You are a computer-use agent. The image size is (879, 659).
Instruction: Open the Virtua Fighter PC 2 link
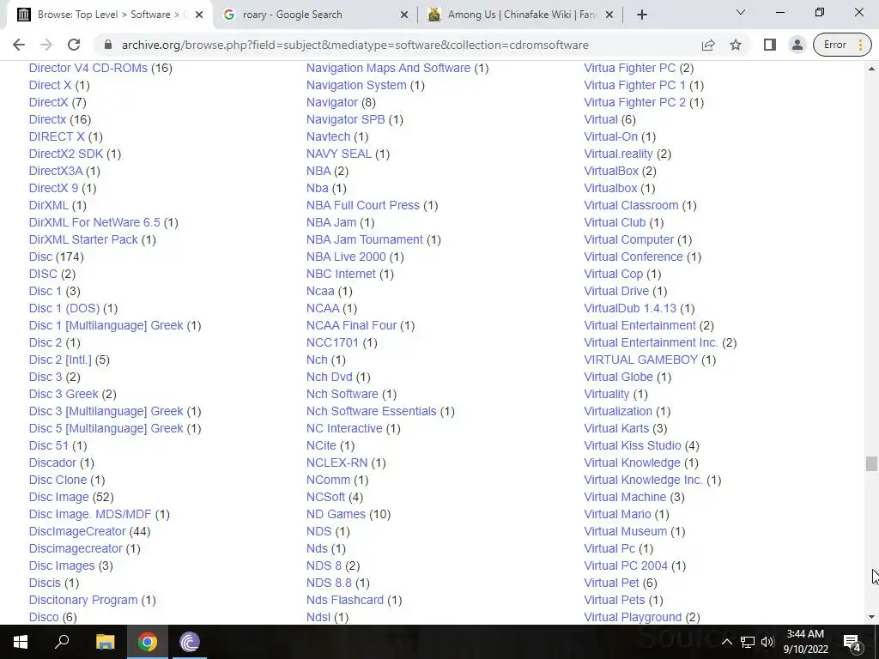tap(634, 102)
